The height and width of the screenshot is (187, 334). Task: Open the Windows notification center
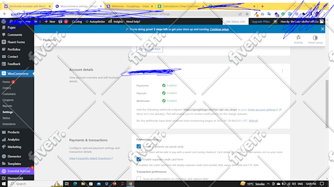click(x=322, y=184)
